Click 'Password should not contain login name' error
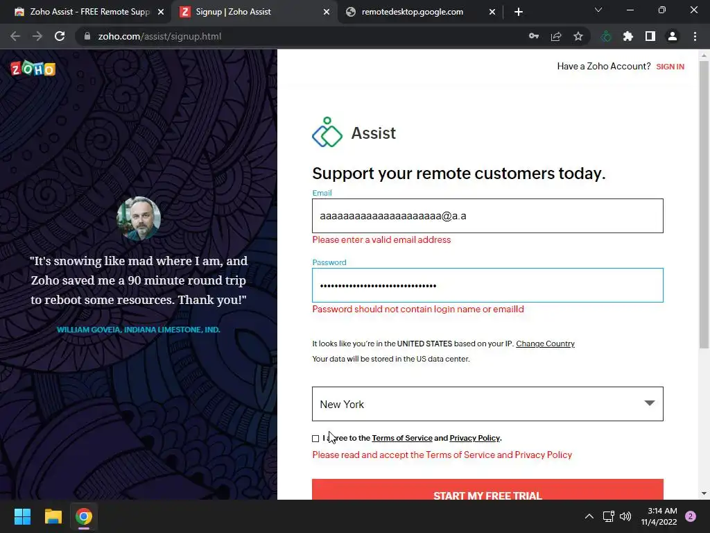The width and height of the screenshot is (710, 533). [x=418, y=309]
